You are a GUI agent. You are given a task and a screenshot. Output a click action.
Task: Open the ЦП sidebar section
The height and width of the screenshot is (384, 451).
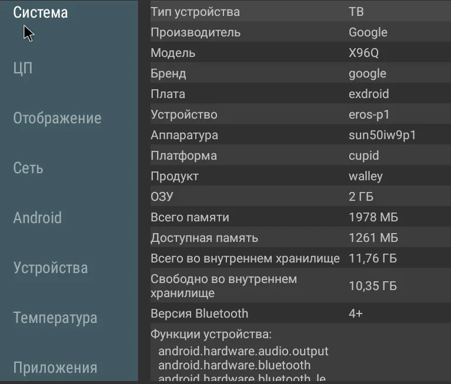pos(23,68)
